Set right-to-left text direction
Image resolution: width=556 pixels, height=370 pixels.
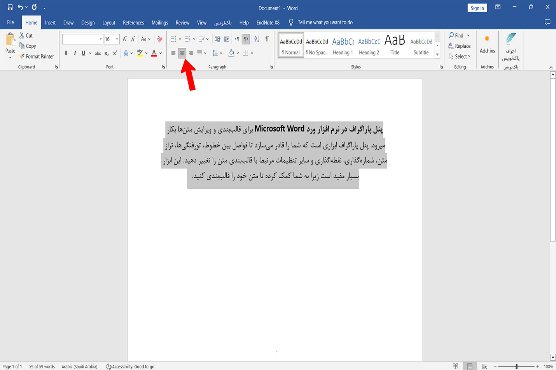pyautogui.click(x=246, y=39)
